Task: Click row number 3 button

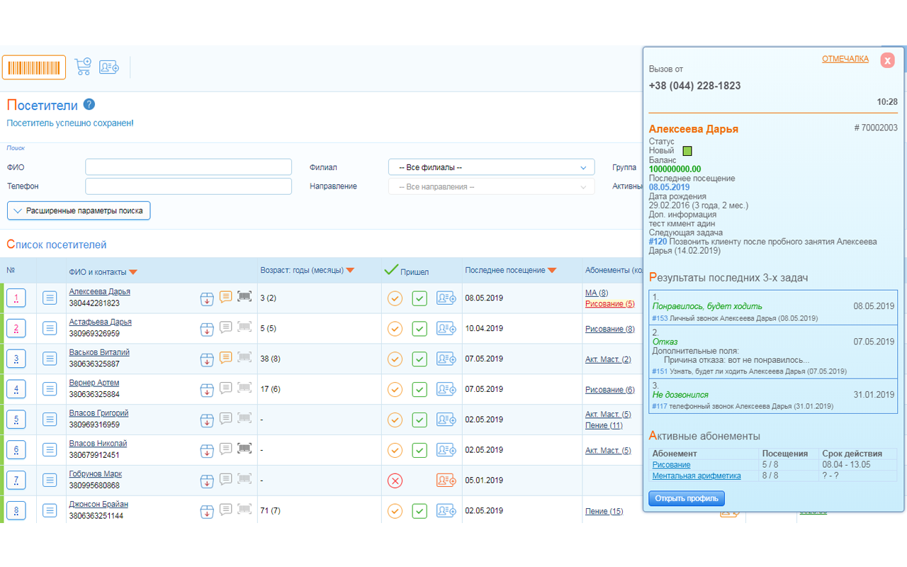Action: tap(16, 359)
